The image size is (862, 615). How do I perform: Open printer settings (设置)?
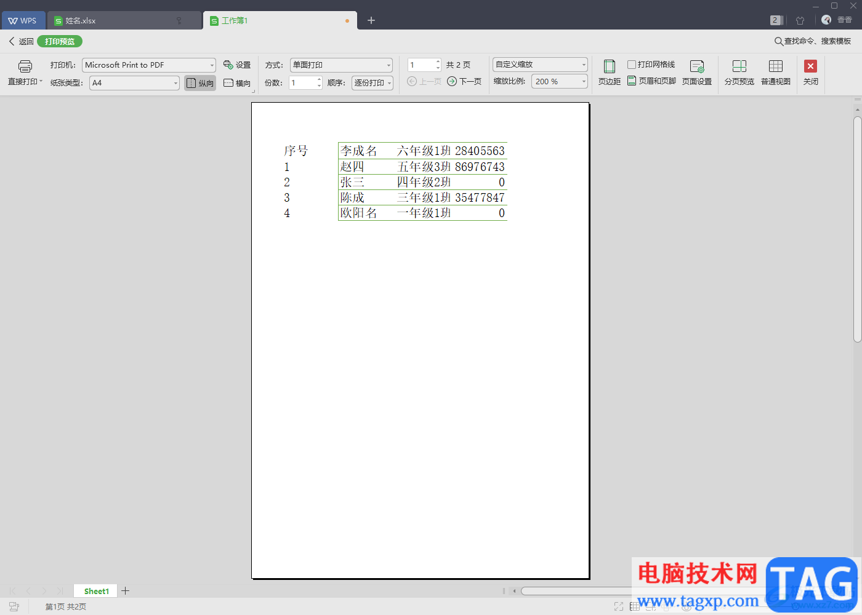point(237,65)
